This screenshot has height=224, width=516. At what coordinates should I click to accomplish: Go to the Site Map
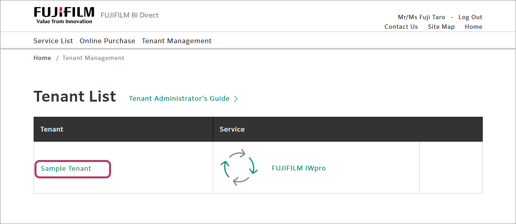coord(441,27)
